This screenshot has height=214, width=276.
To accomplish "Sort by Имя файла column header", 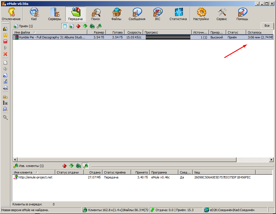I will point(50,32).
